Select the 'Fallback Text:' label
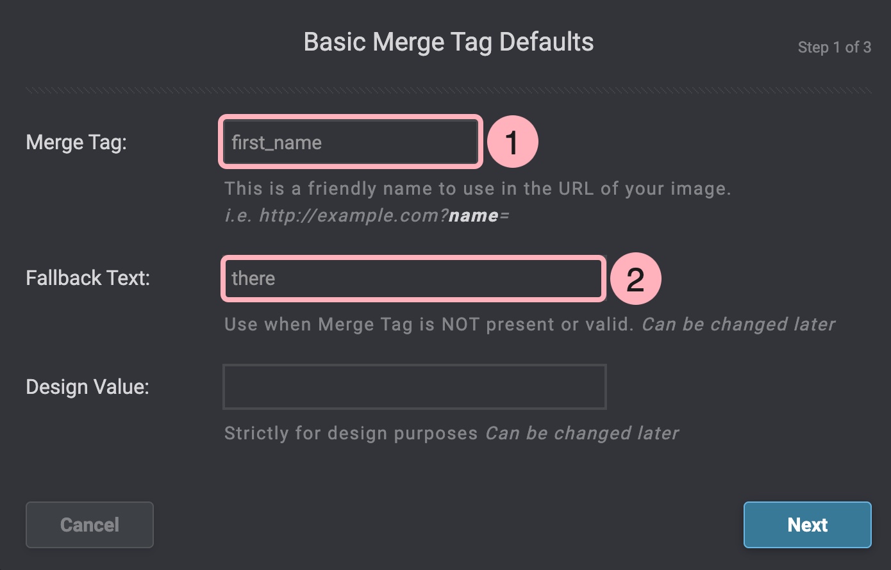 coord(88,279)
